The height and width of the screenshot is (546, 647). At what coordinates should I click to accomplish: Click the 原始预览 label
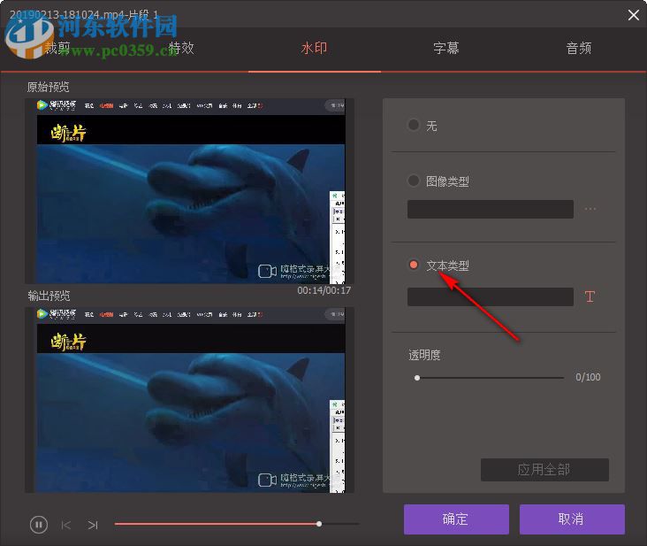tap(49, 87)
